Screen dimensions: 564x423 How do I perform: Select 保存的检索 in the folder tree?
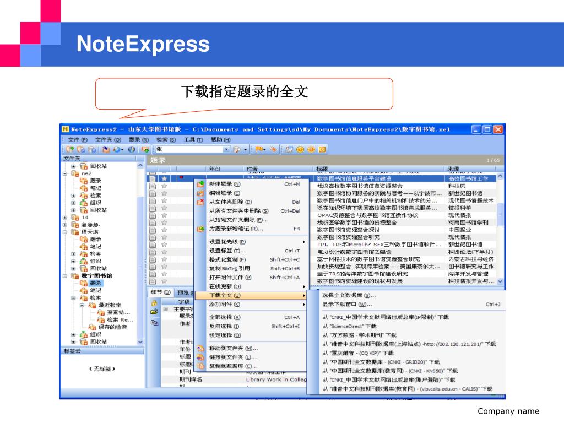tap(112, 327)
